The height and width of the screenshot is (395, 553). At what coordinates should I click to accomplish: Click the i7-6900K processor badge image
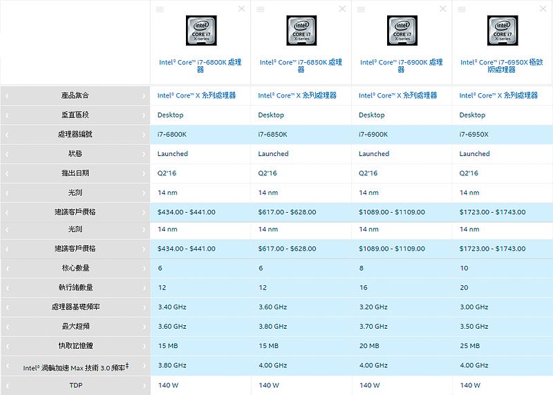(402, 30)
